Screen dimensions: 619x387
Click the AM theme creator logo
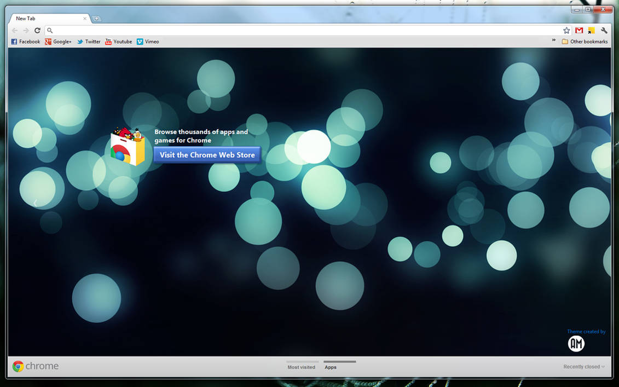click(576, 344)
